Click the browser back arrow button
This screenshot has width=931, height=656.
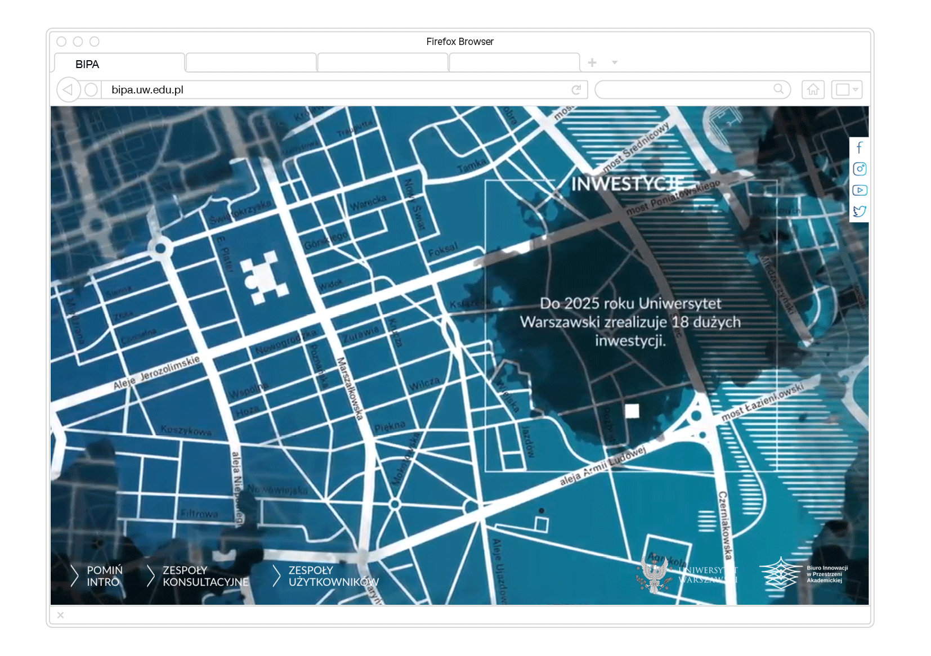point(68,89)
